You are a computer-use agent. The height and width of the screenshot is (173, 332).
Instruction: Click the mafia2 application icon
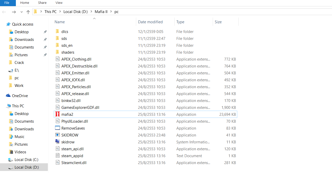[x=57, y=114]
